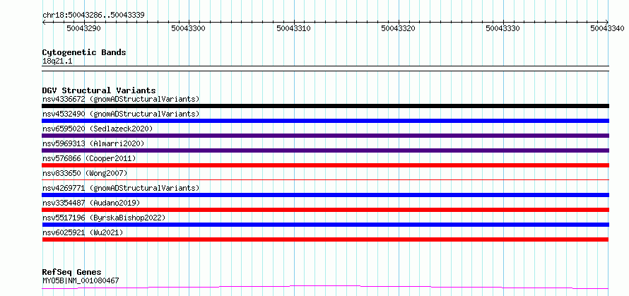629x296 pixels.
Task: Click the red nsv3354487 variant bar
Action: pyautogui.click(x=325, y=210)
